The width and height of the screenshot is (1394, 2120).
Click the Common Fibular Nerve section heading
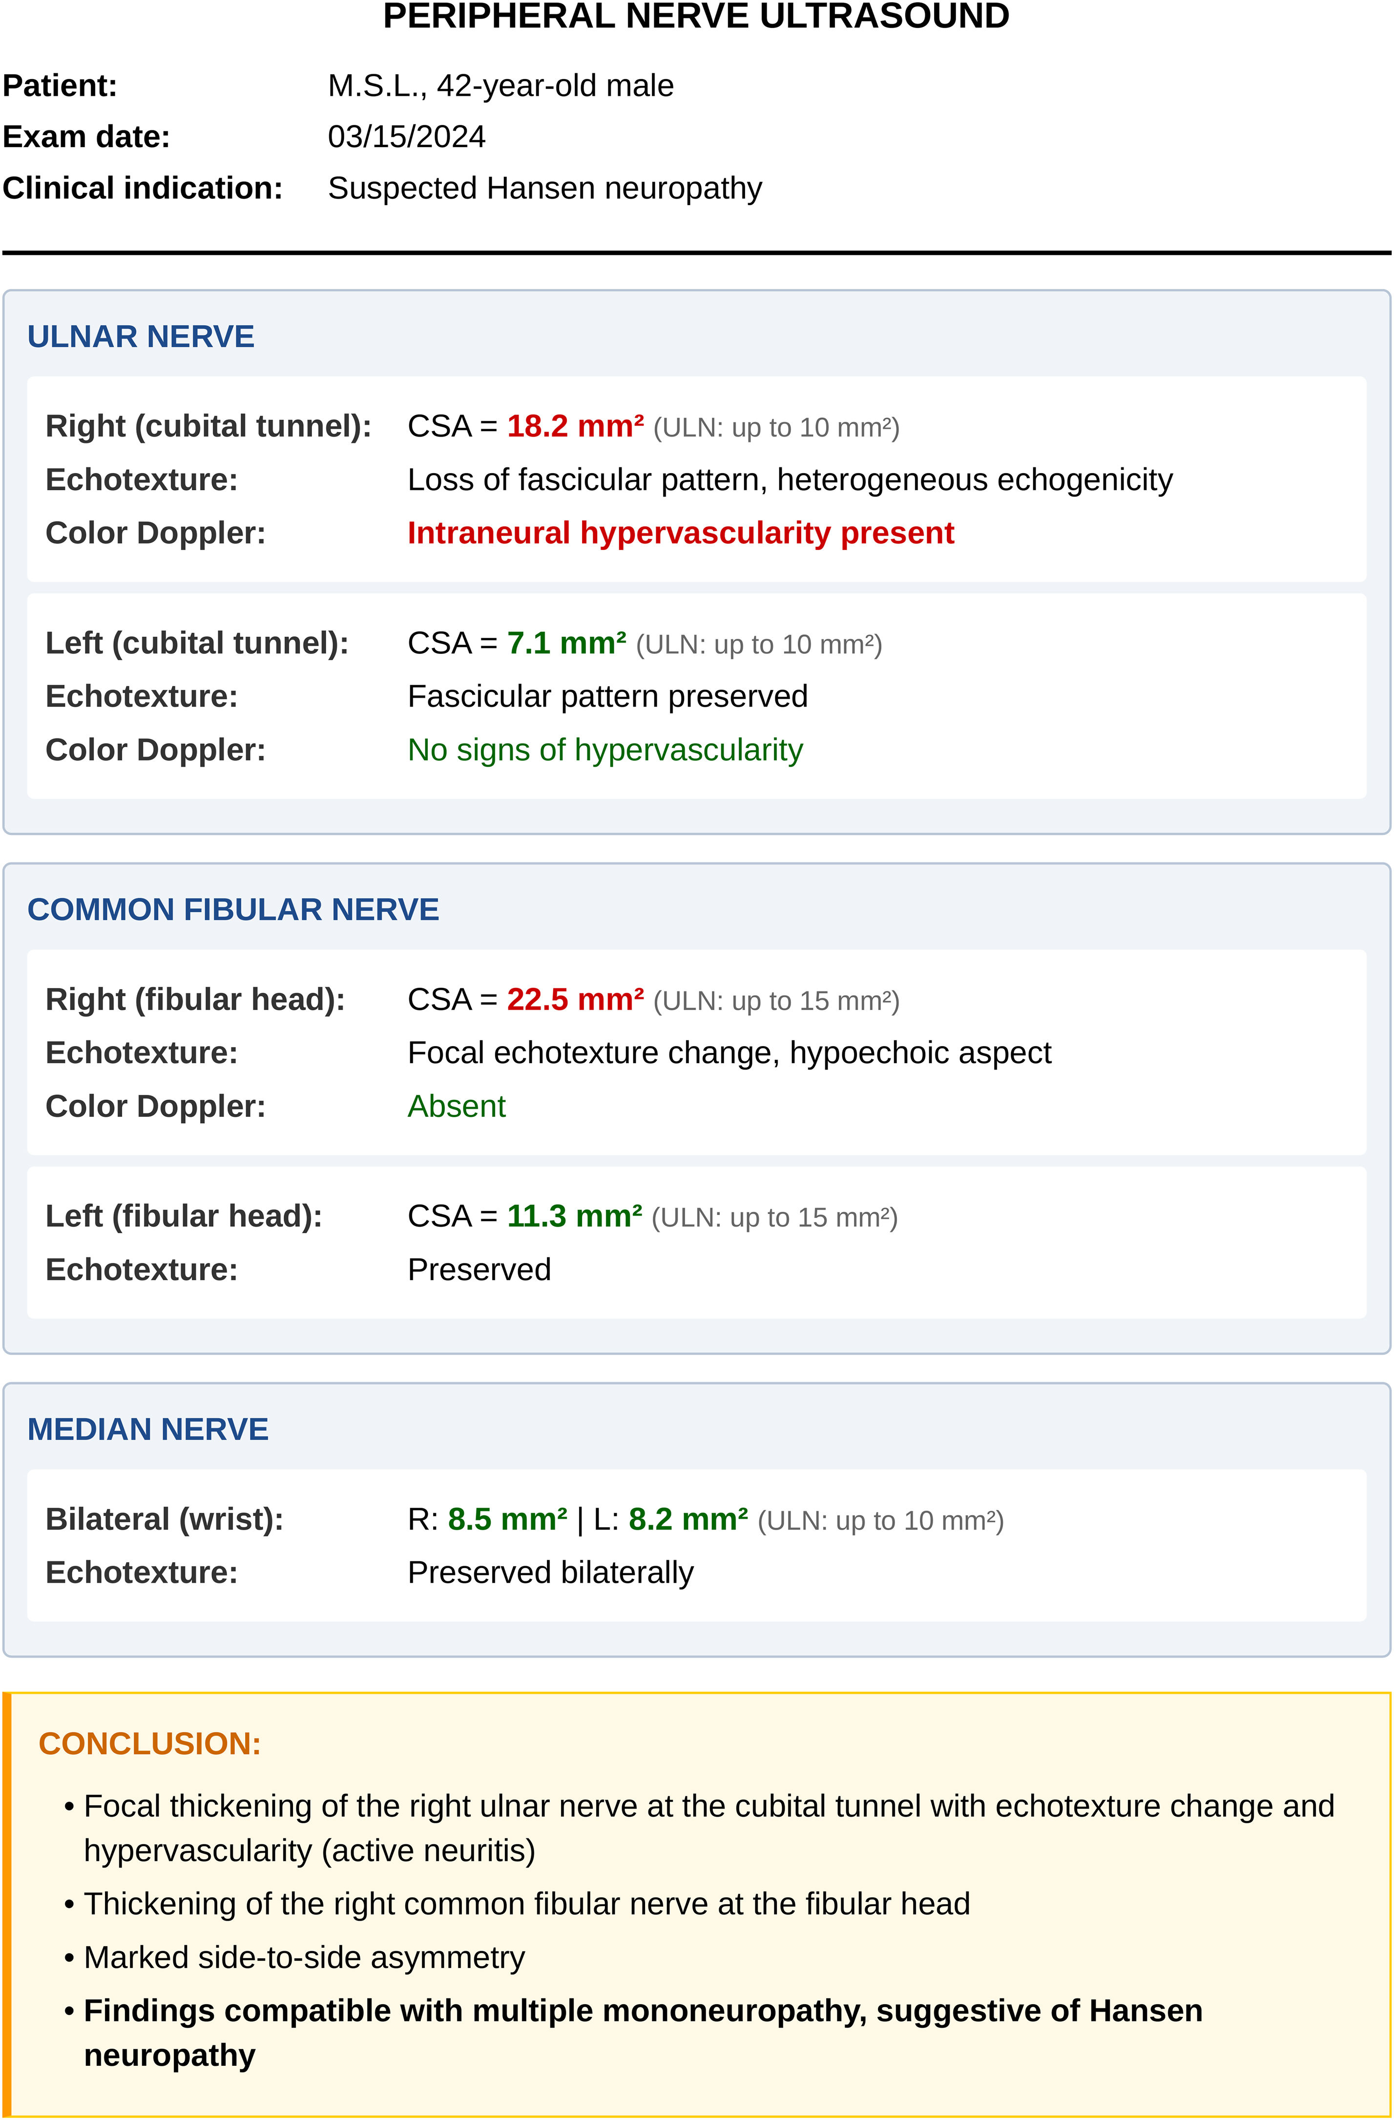click(232, 909)
